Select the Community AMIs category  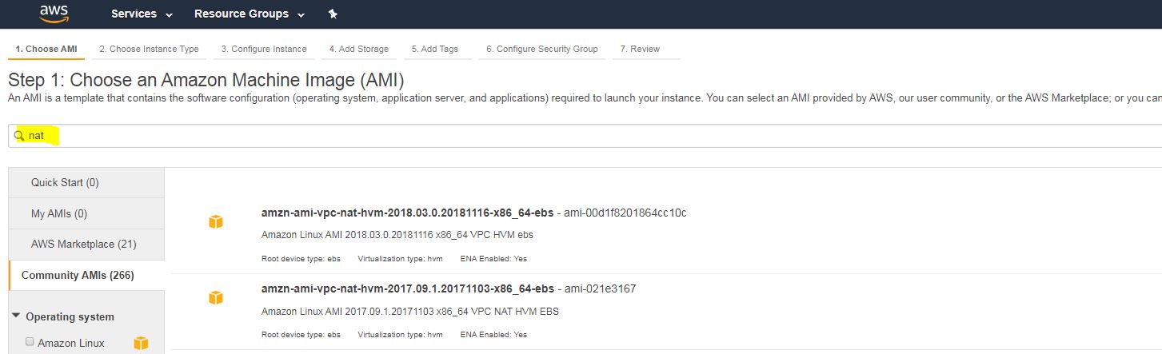[78, 275]
